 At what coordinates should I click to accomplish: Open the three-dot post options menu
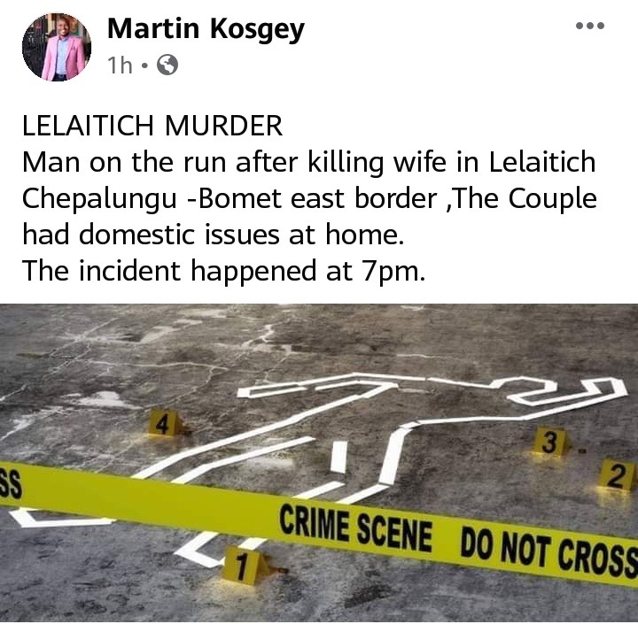[590, 26]
